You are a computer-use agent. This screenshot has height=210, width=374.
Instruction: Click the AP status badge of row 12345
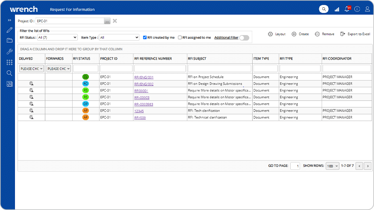[85, 111]
